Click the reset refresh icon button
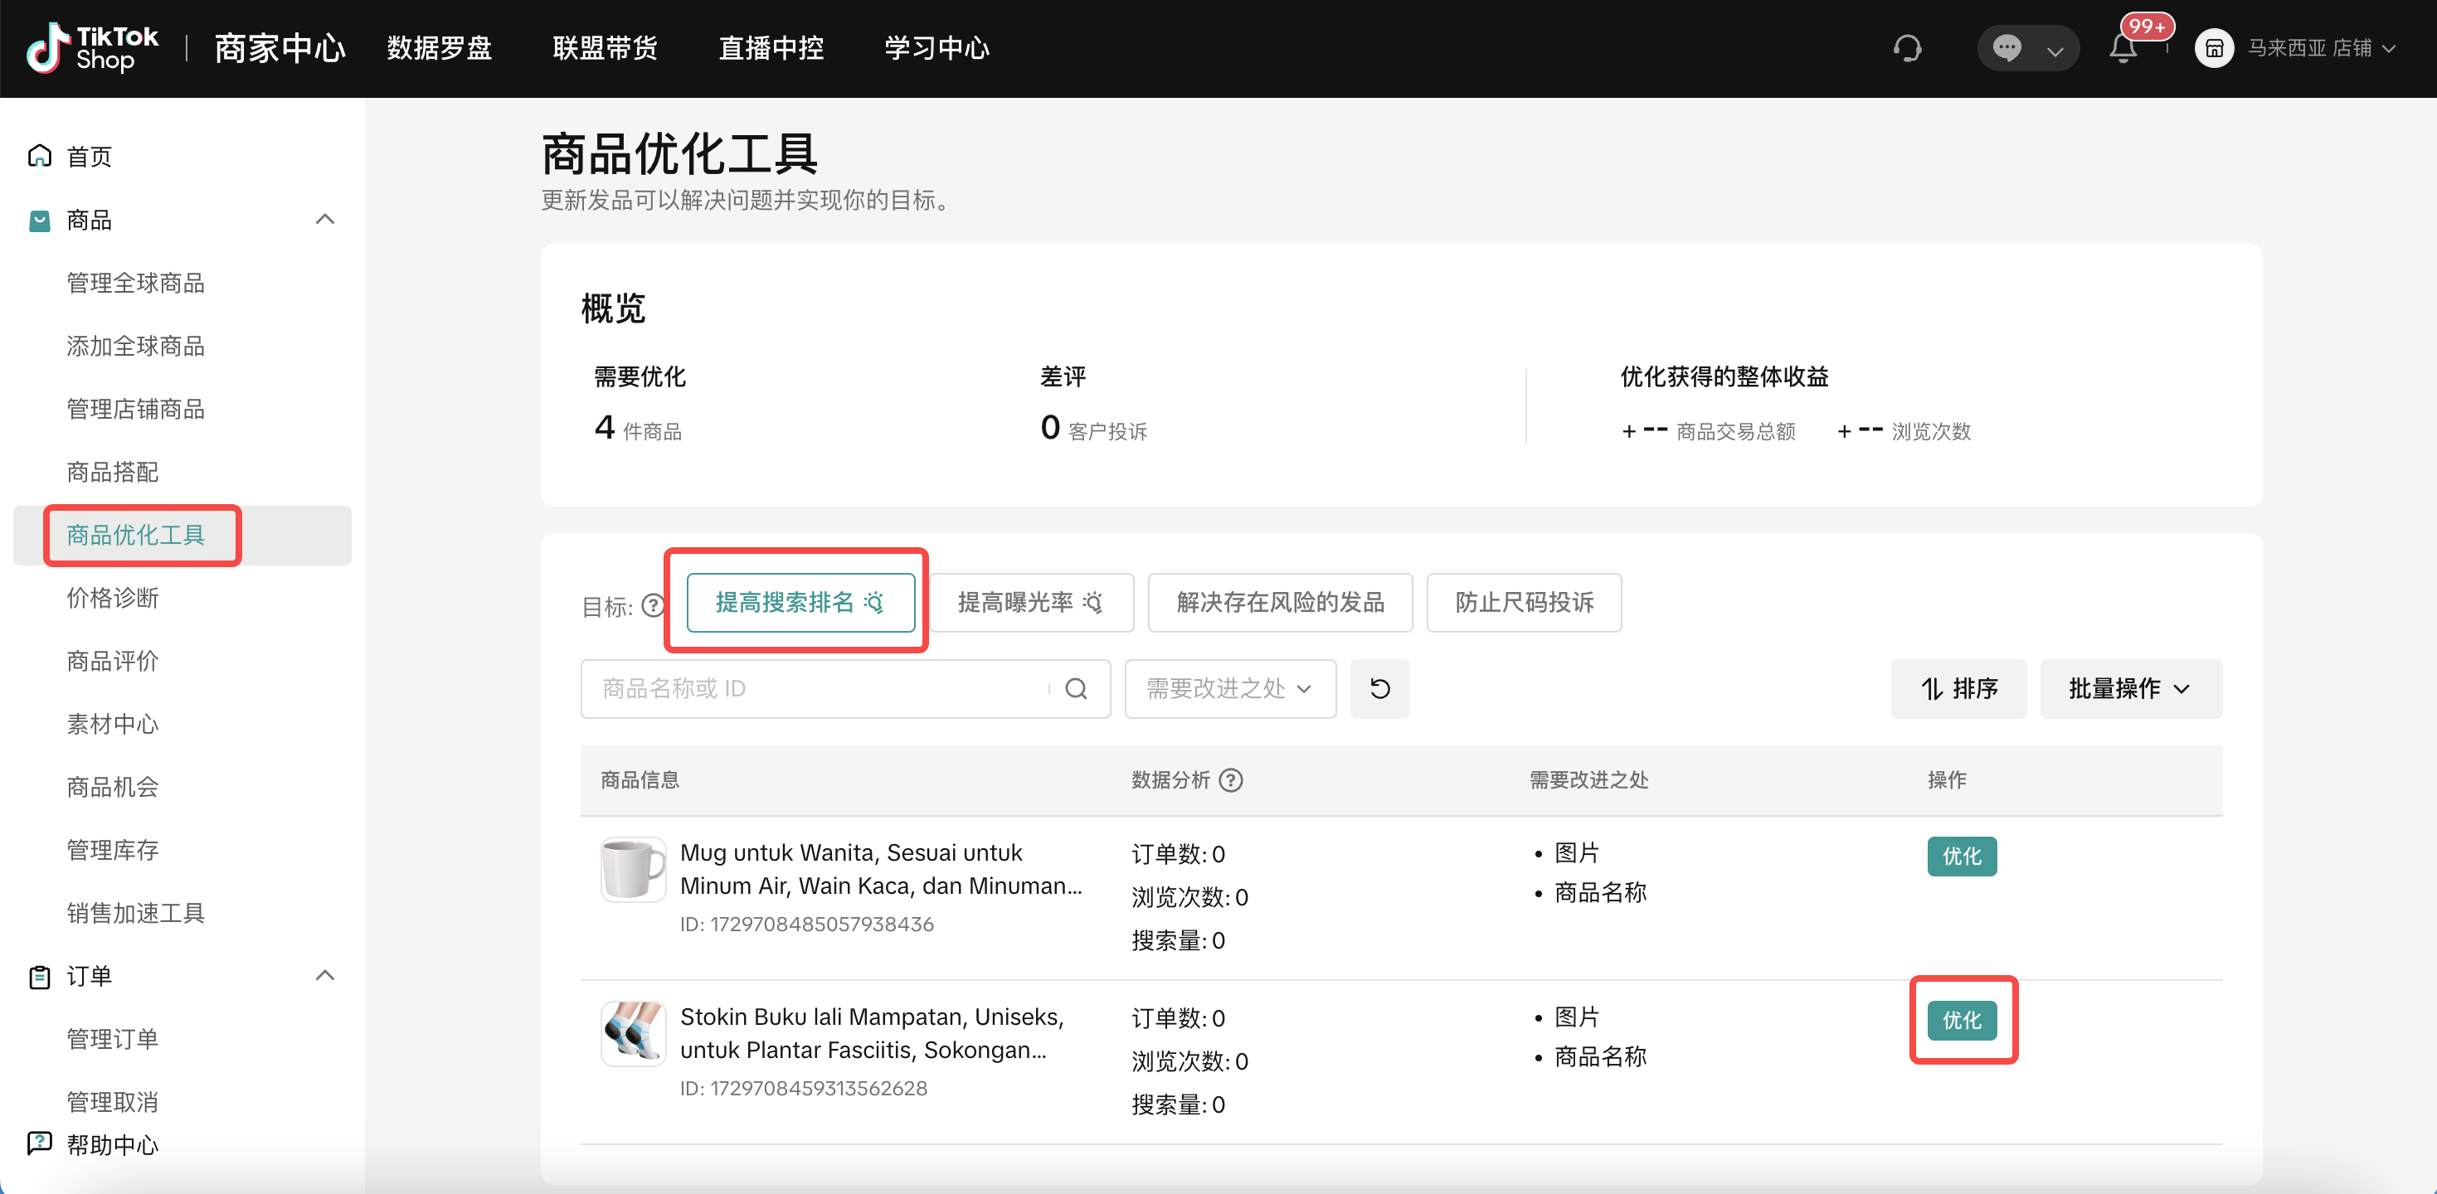The width and height of the screenshot is (2437, 1194). pyautogui.click(x=1379, y=688)
